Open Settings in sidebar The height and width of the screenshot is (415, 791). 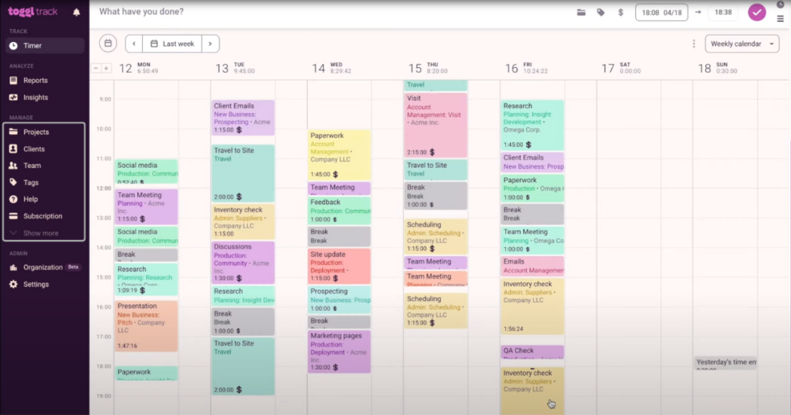coord(36,284)
